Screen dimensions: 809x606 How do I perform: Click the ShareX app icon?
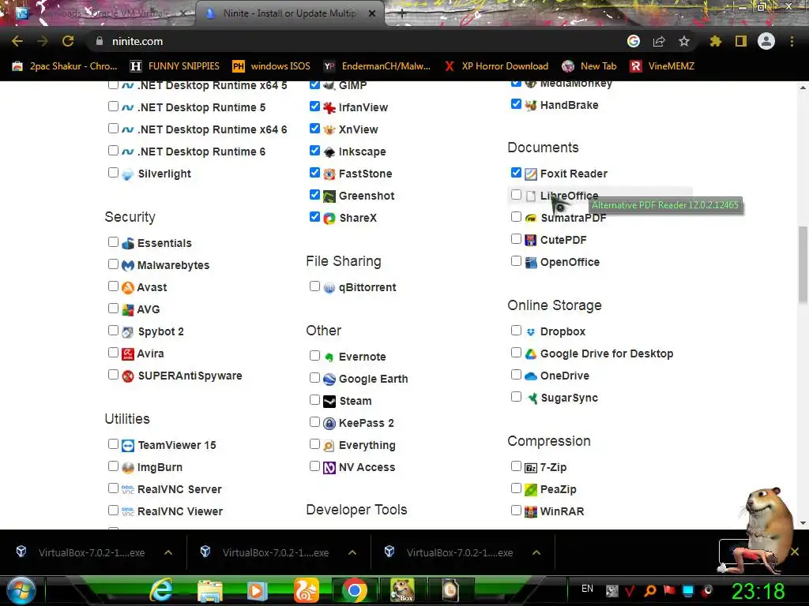329,218
